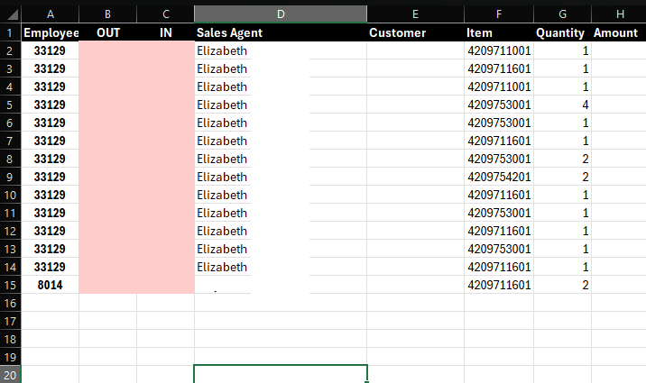The image size is (646, 383).
Task: Select quantity 4 in row 5
Action: [562, 105]
